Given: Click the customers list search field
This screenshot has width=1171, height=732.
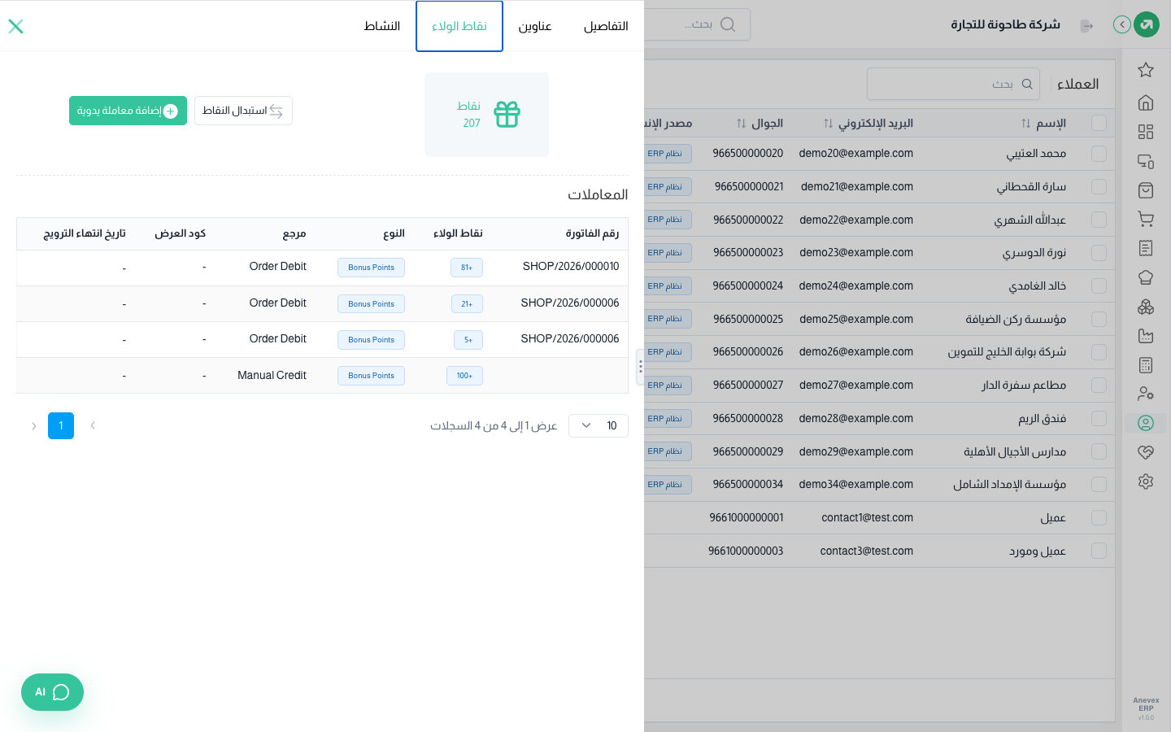Looking at the screenshot, I should pos(954,84).
